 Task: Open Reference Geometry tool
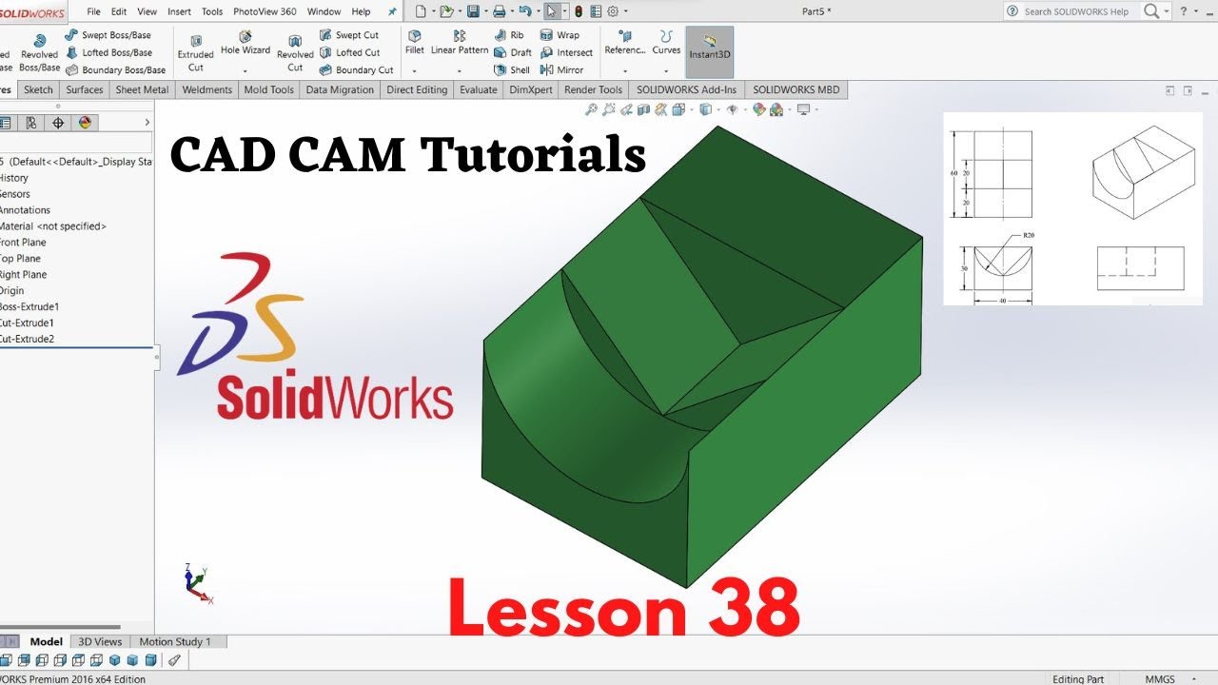pos(624,42)
